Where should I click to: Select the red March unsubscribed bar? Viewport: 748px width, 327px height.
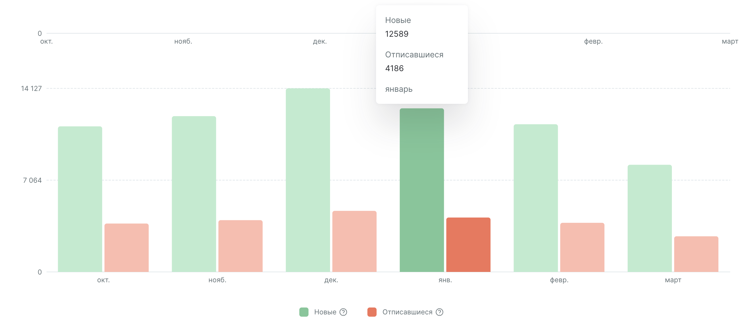pyautogui.click(x=696, y=254)
